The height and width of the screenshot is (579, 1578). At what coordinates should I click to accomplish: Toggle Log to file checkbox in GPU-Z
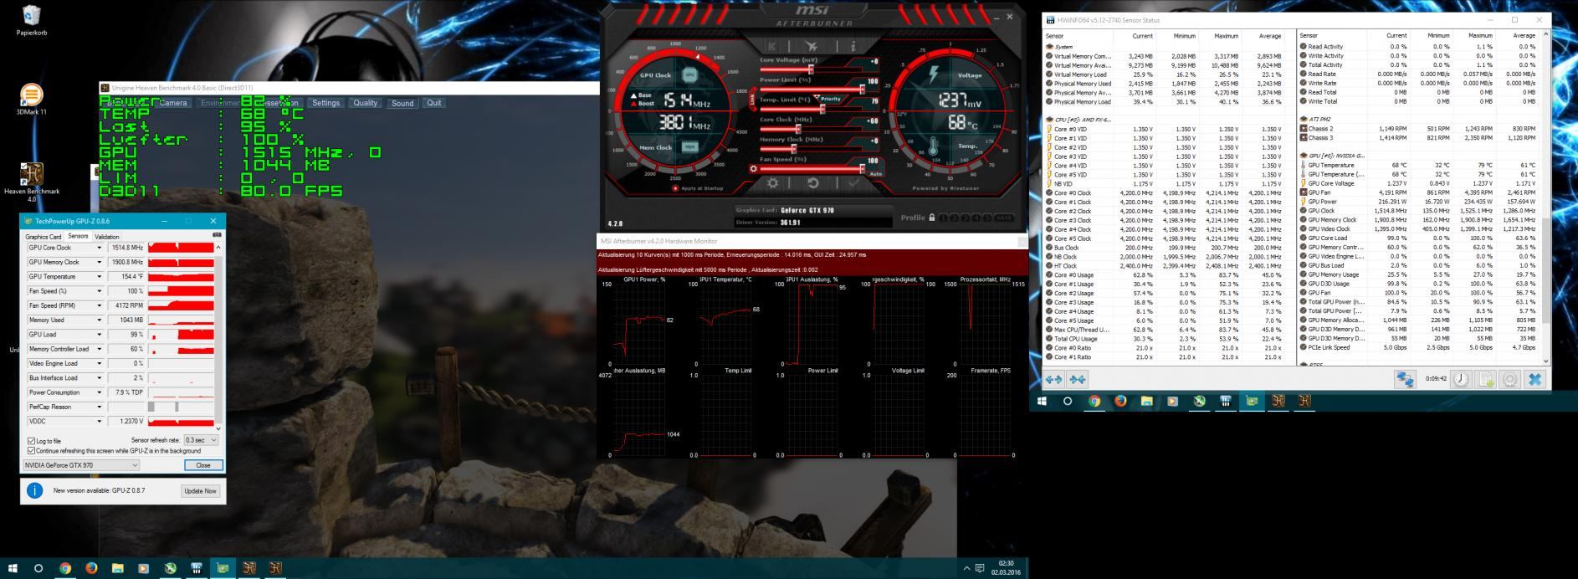32,440
